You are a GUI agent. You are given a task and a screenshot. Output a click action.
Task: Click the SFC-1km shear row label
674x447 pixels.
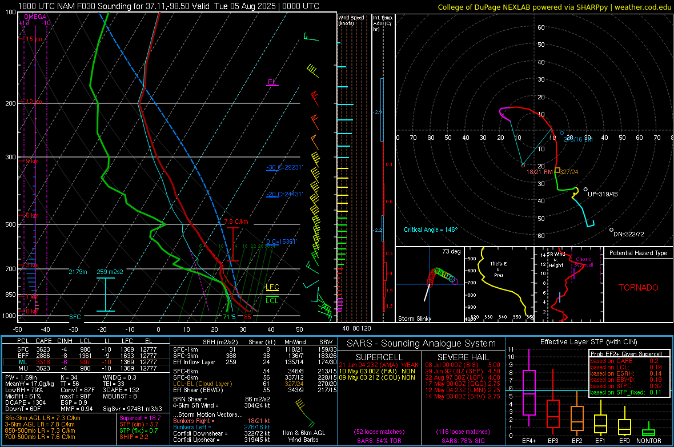[x=186, y=349]
